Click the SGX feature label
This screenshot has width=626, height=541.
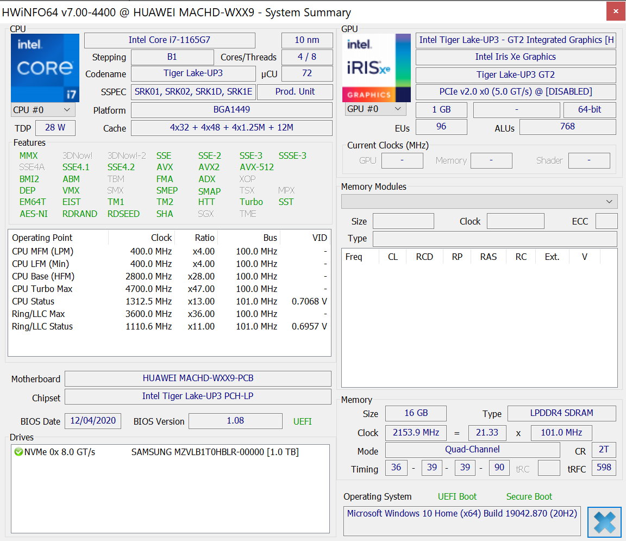point(205,214)
